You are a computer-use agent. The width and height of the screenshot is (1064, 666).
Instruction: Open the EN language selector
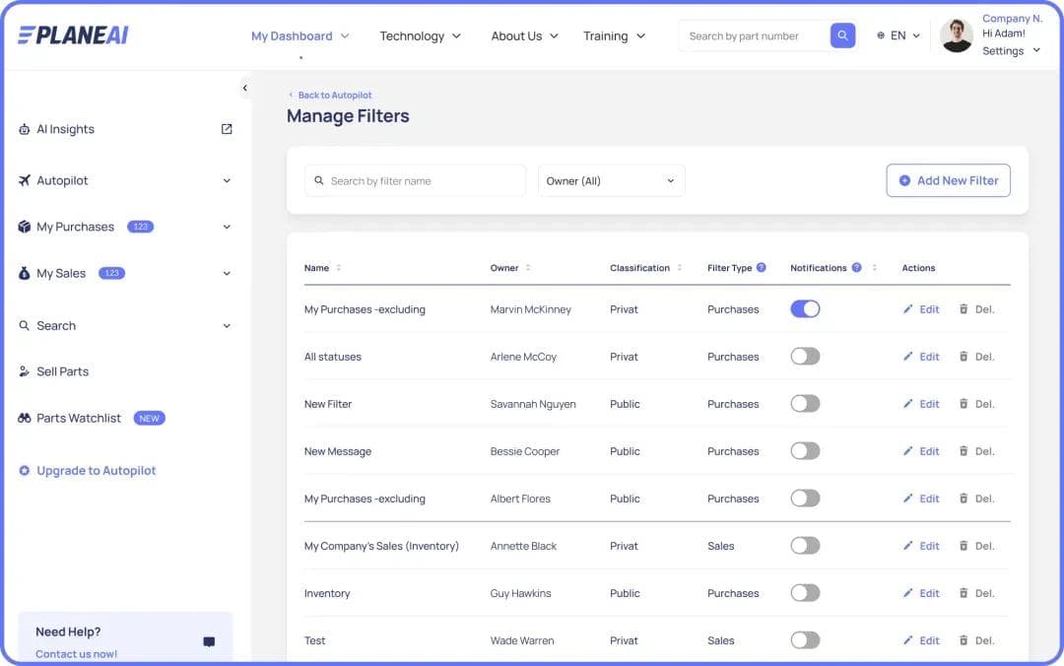point(898,35)
